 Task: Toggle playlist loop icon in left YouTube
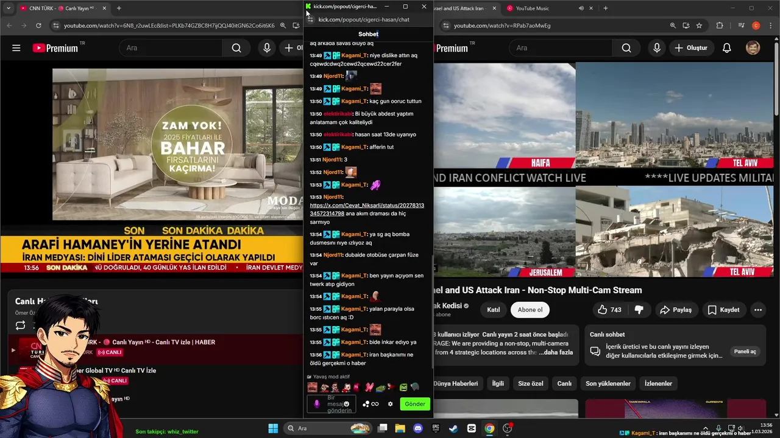pos(20,325)
